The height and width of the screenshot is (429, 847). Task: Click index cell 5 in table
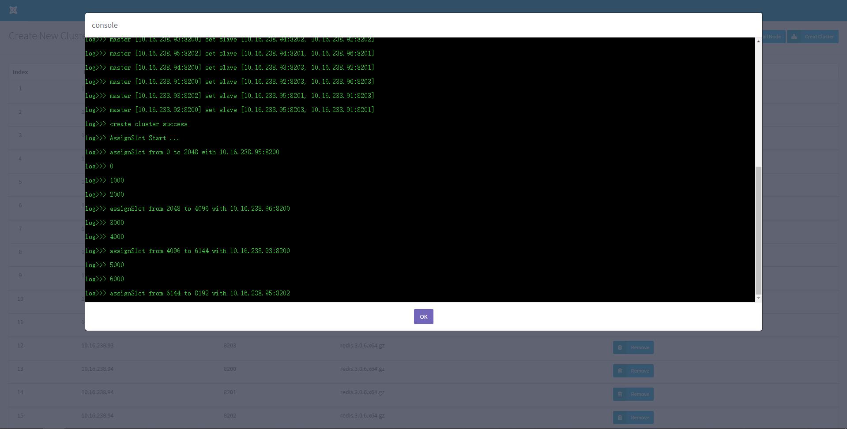(20, 182)
